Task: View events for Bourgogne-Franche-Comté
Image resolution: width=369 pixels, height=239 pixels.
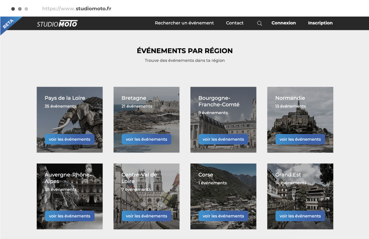Action: tap(223, 139)
